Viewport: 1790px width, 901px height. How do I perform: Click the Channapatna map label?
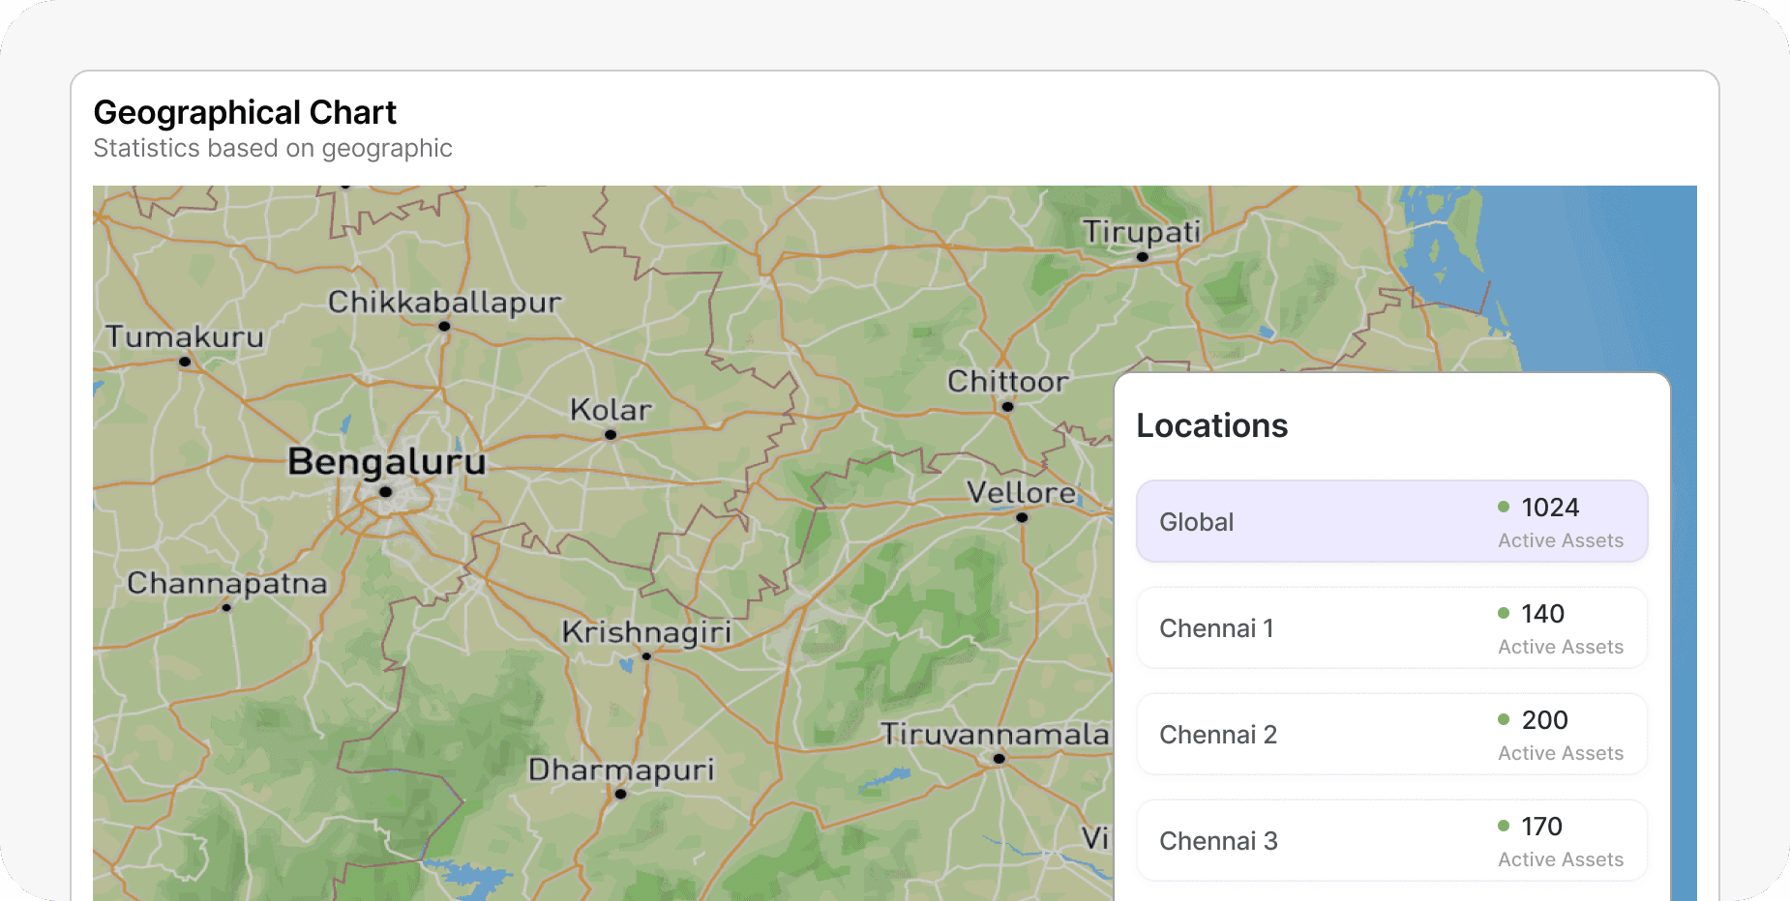pos(227,583)
